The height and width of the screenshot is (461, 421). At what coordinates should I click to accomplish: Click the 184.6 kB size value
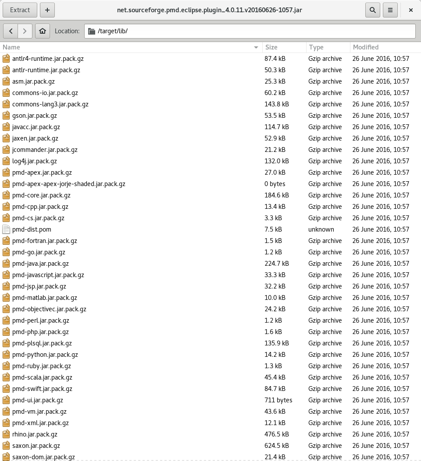[x=276, y=195]
